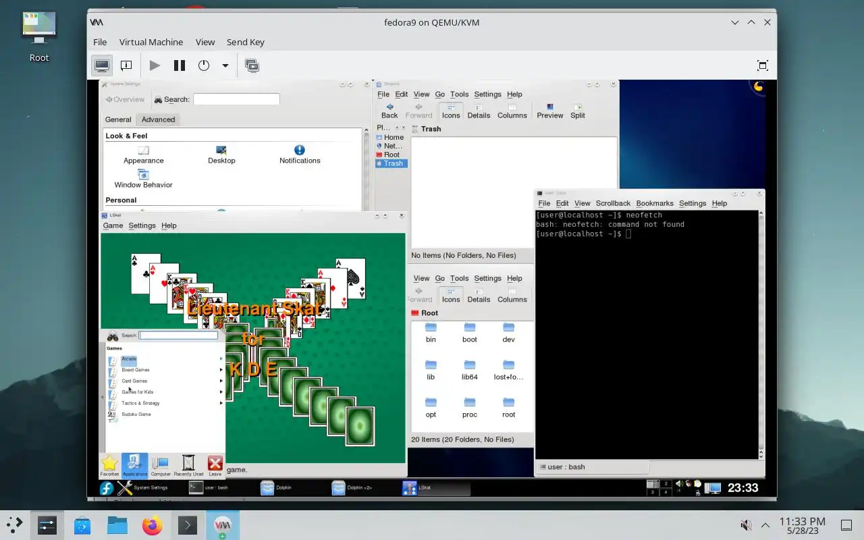
Task: Open Appearance in System Settings
Action: [x=143, y=155]
